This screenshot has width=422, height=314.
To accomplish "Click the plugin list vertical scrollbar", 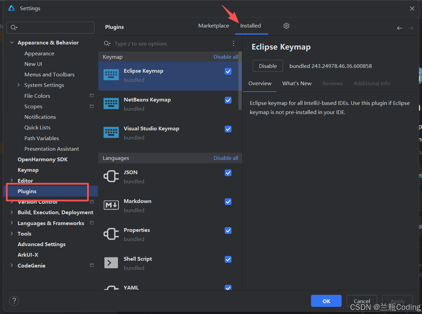I will tap(240, 80).
